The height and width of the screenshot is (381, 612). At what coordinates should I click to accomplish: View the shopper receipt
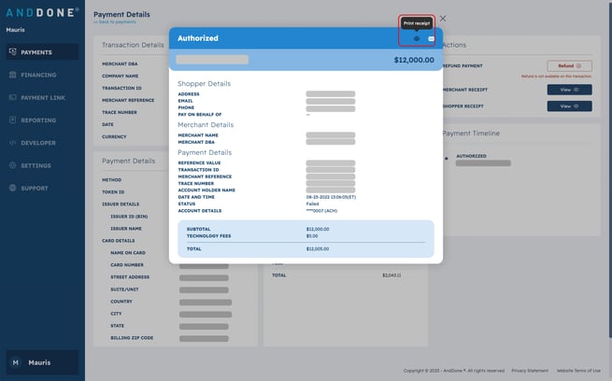pos(569,106)
